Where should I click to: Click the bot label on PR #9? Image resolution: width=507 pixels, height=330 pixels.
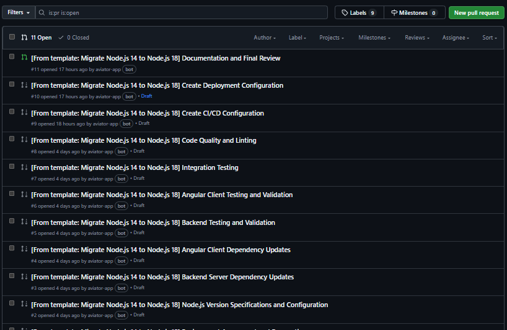tap(126, 124)
